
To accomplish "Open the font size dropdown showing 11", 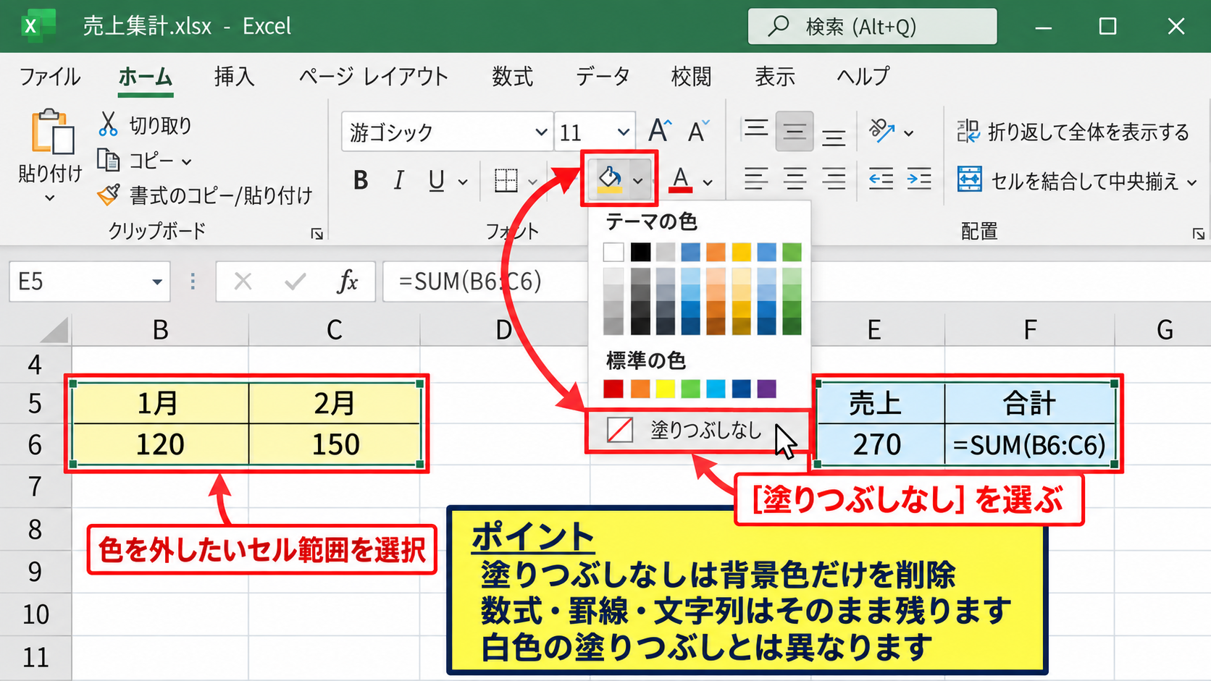I will pos(623,132).
